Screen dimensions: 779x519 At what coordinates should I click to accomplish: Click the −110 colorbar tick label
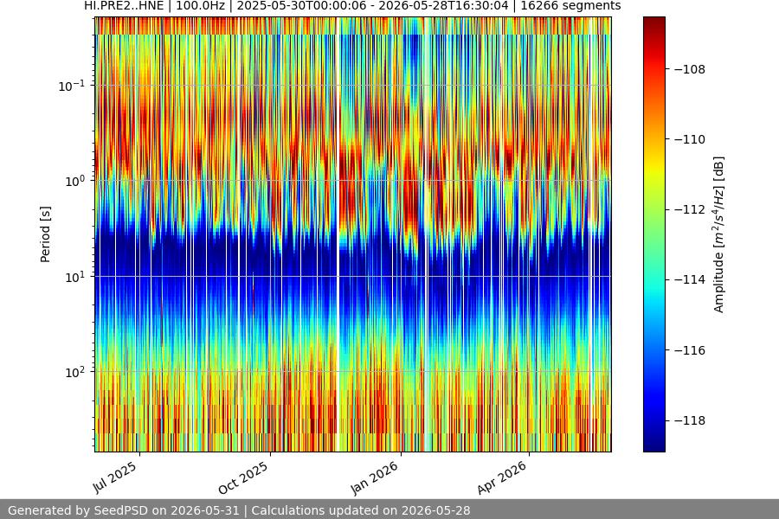690,139
